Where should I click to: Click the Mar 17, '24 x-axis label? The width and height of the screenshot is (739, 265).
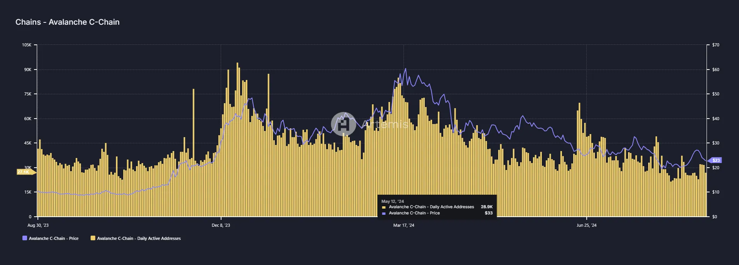404,225
